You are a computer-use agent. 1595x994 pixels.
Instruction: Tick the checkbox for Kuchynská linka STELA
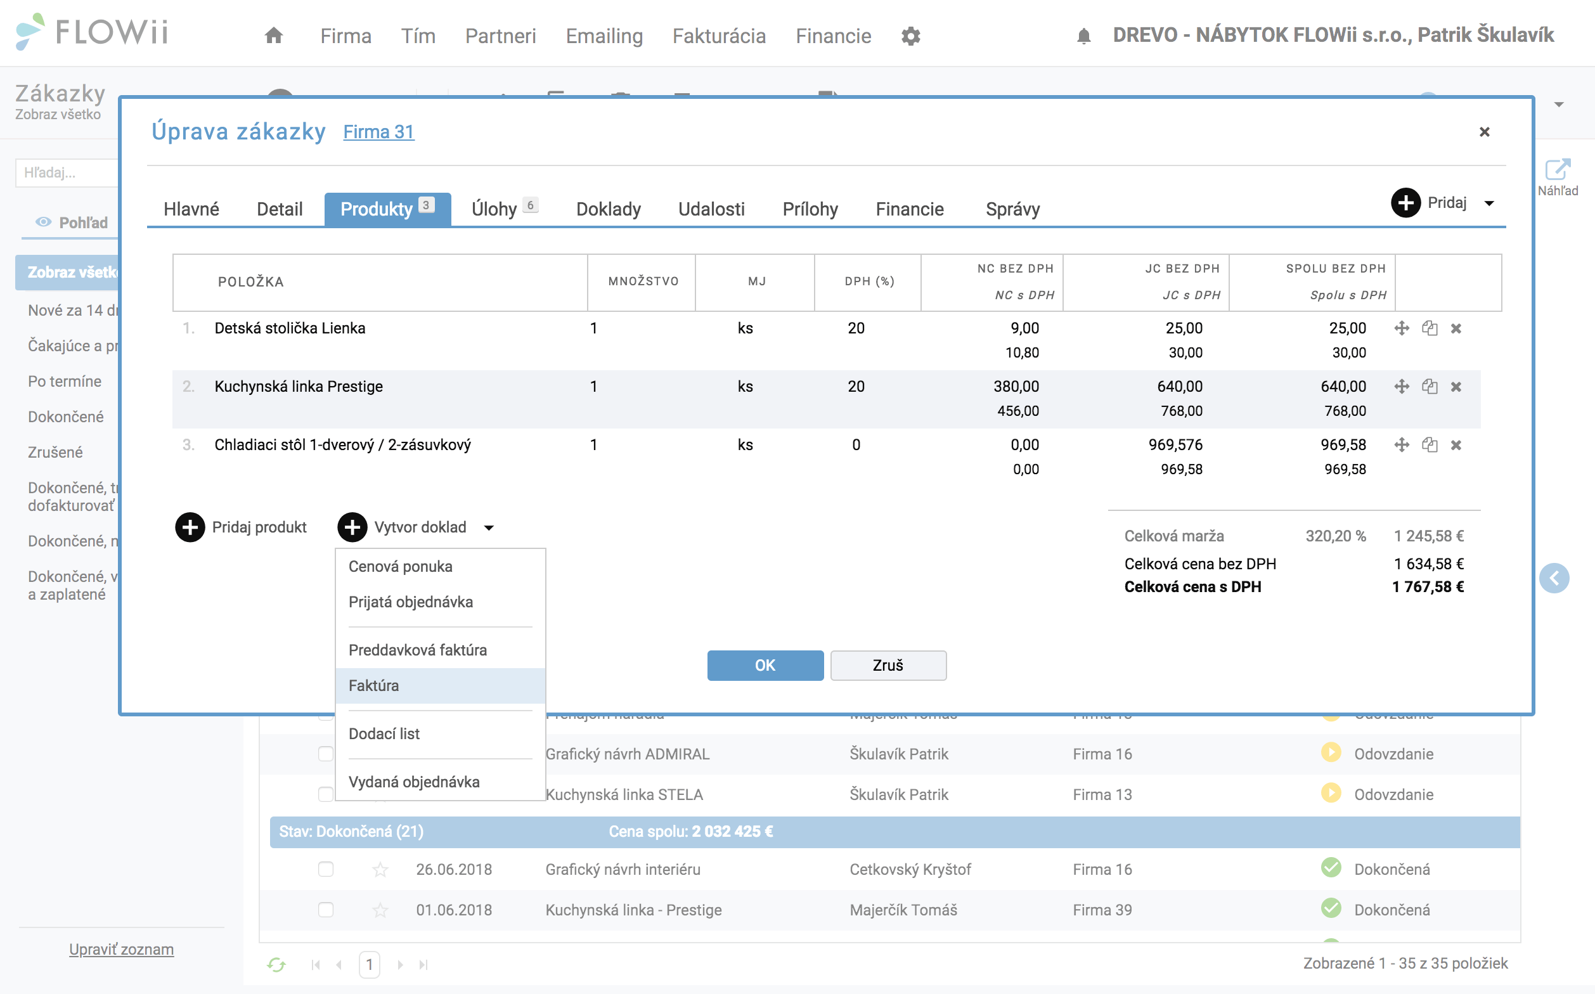point(325,794)
